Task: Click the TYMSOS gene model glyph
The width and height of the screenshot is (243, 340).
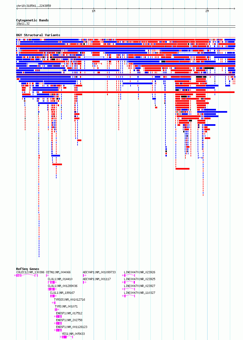Action: (54, 303)
